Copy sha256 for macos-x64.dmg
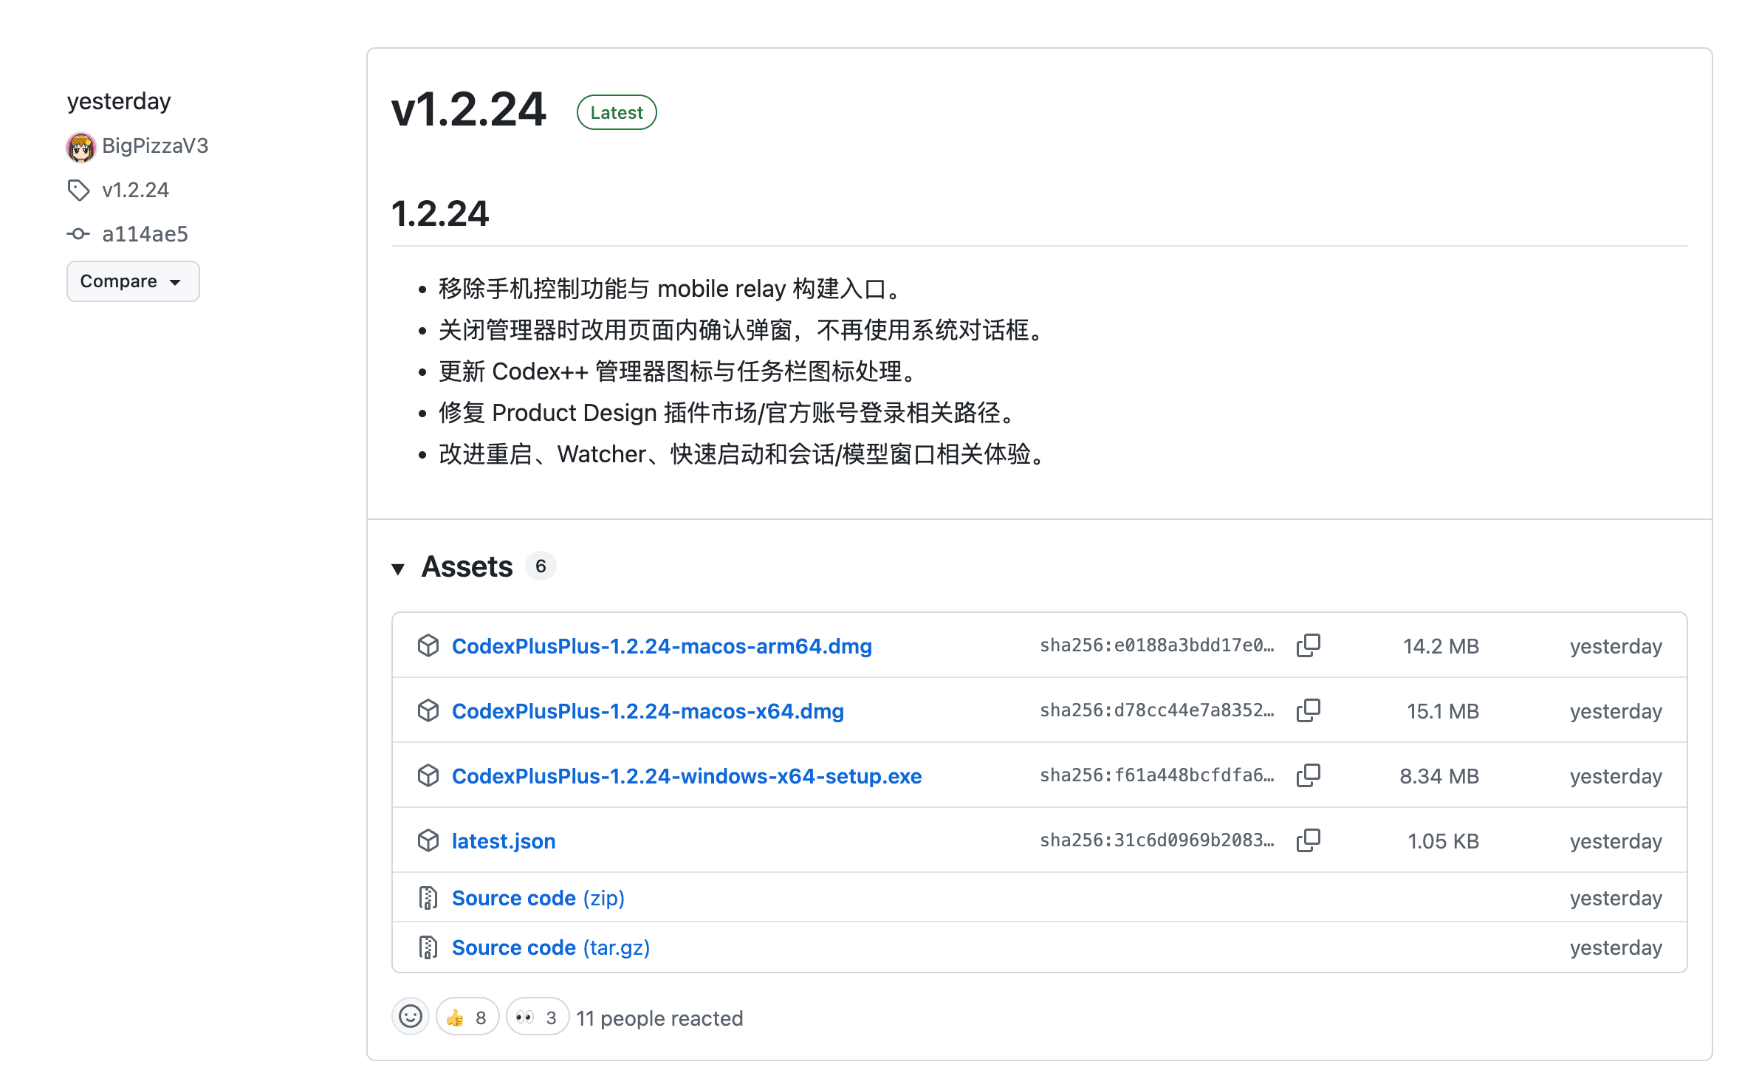The width and height of the screenshot is (1759, 1087). point(1309,710)
